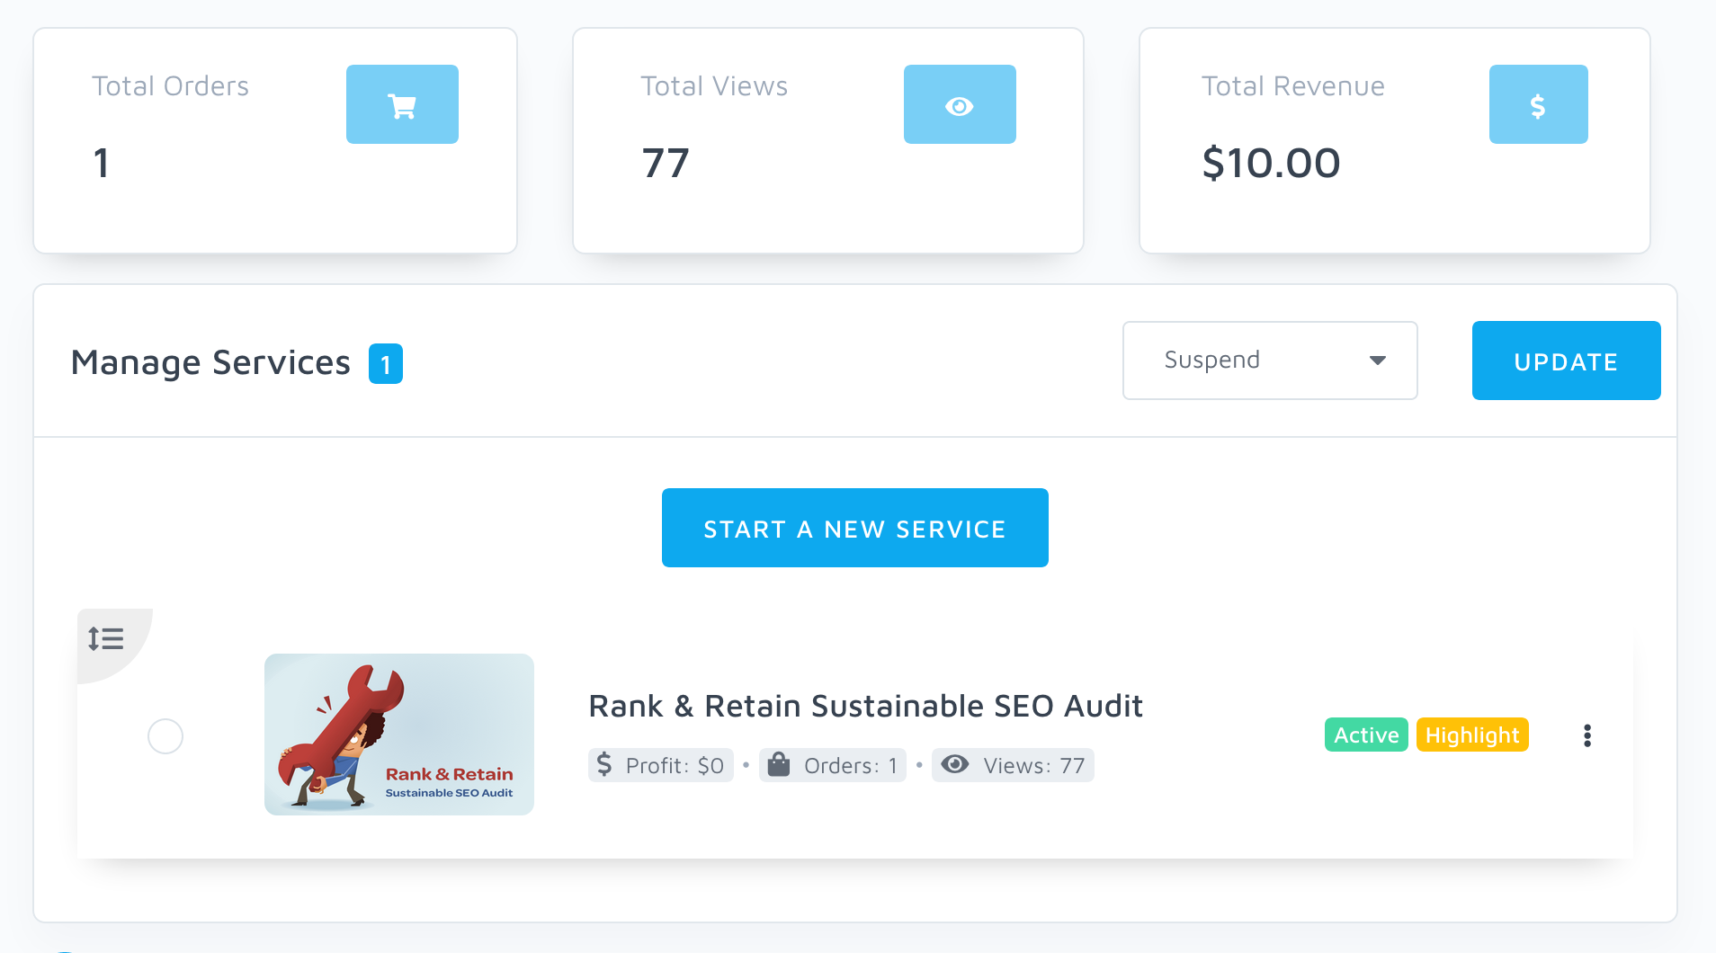Click the yellow Highlight badge
The height and width of the screenshot is (953, 1716).
1472,735
